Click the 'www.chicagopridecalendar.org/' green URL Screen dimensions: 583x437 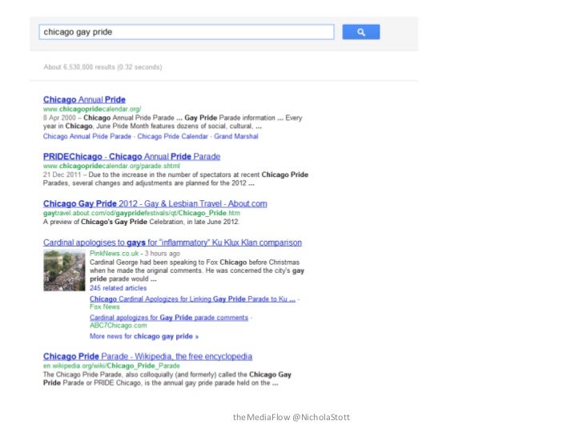tap(92, 109)
